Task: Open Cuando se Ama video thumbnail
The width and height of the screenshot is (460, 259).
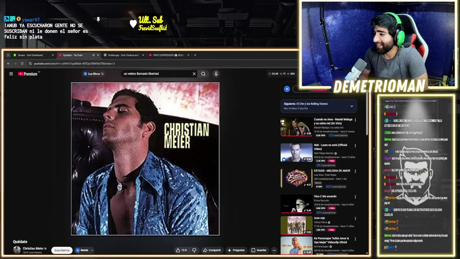Action: (296, 127)
